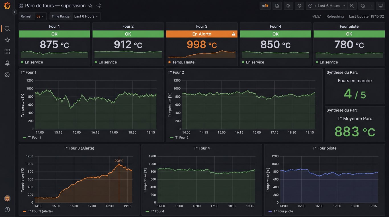Viewport: 389px width, 217px height.
Task: Star the Parc de fours dashboard
Action: [x=90, y=6]
